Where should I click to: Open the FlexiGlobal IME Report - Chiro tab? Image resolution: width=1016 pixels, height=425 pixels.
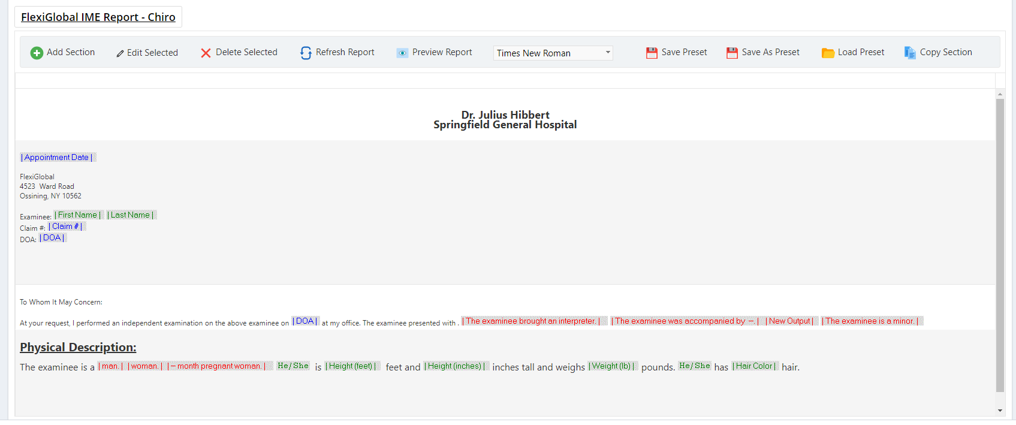(x=98, y=17)
